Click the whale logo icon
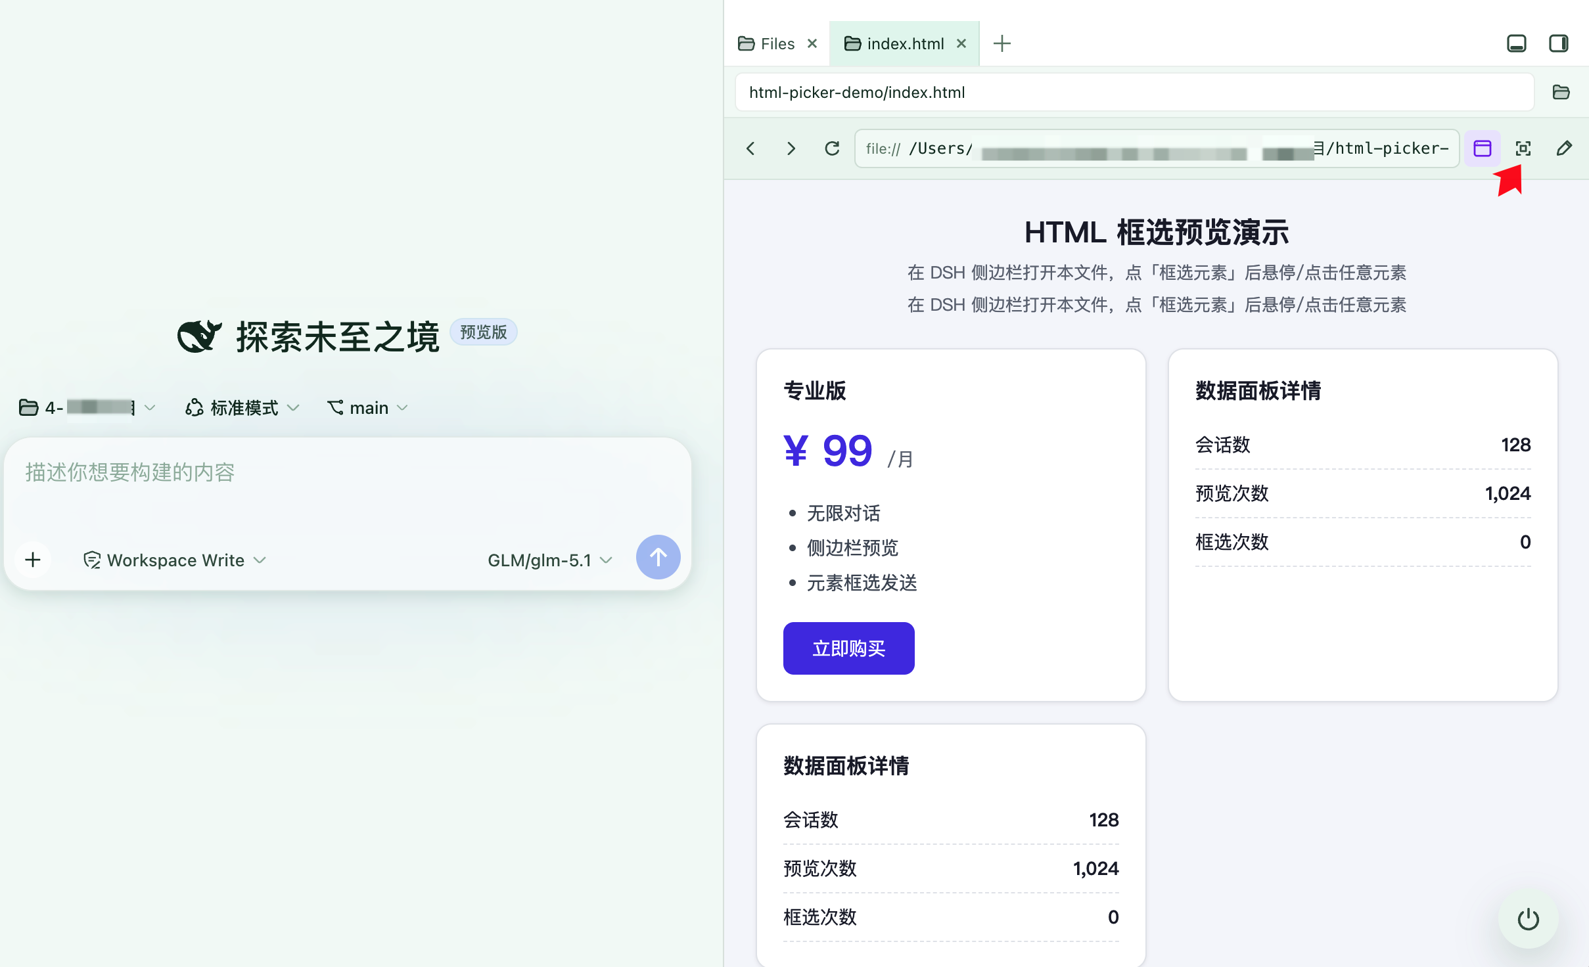Screen dimensions: 1589x967 tap(200, 336)
